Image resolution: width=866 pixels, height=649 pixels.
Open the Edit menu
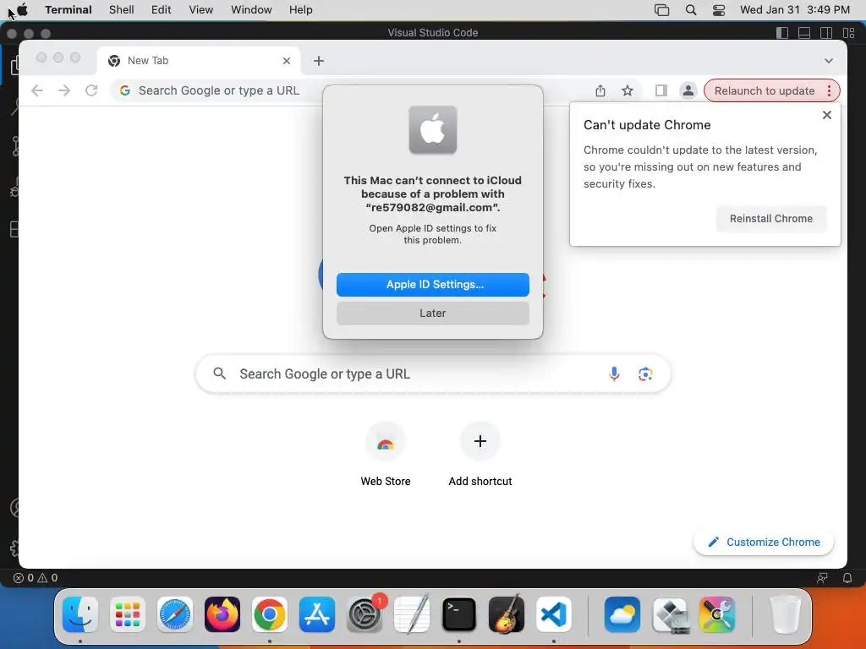click(162, 10)
